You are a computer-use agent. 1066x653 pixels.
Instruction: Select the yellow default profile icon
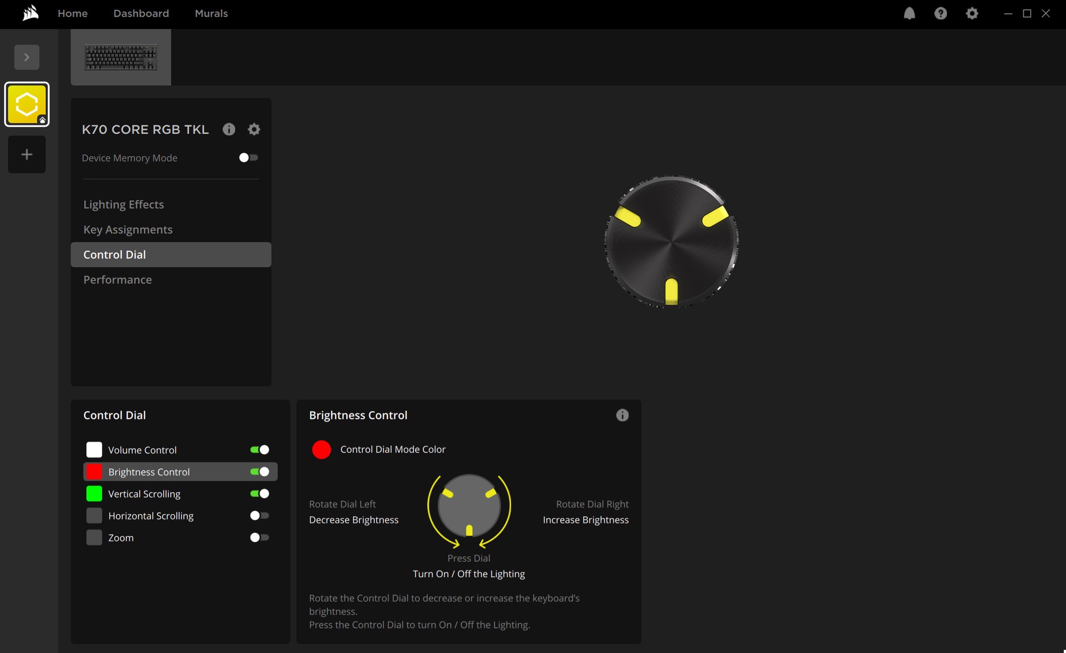click(27, 104)
